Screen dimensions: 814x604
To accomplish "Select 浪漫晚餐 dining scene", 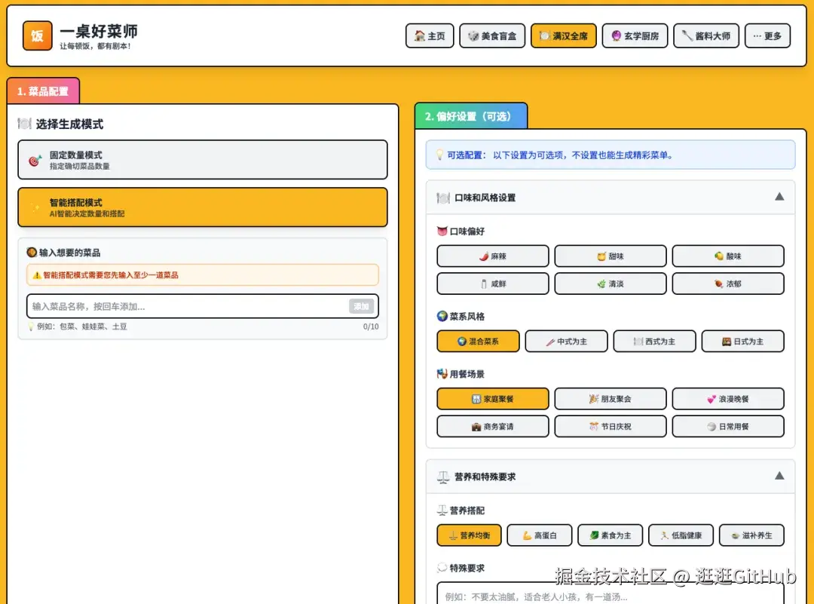I will click(728, 399).
